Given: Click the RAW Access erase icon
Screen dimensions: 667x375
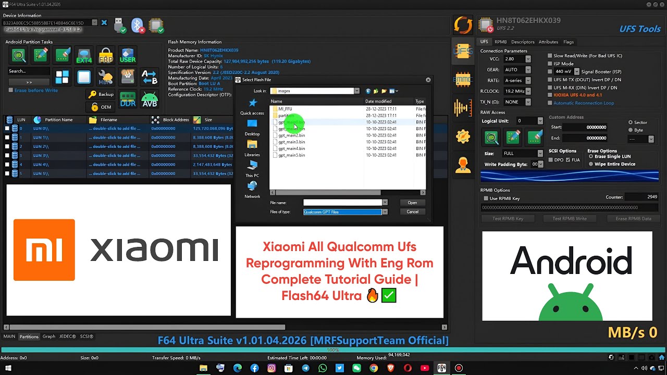Looking at the screenshot, I should pos(535,137).
